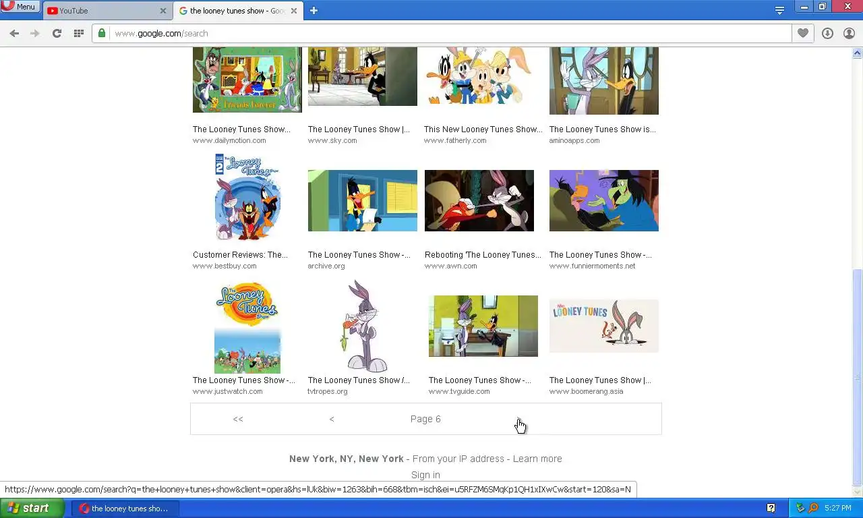Click the tvtropes.org source text
This screenshot has width=863, height=518.
tap(328, 391)
